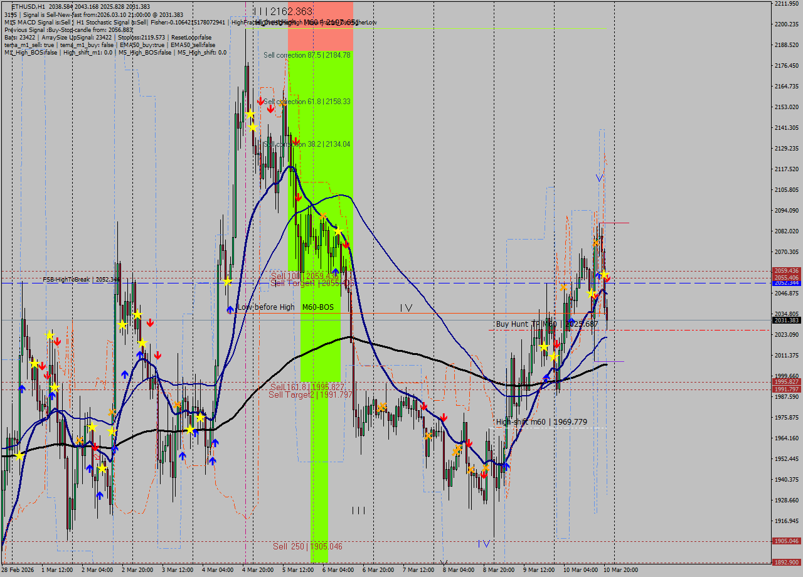
Task: Select the orange X marker near the 2 Mar candles
Action: 112,413
